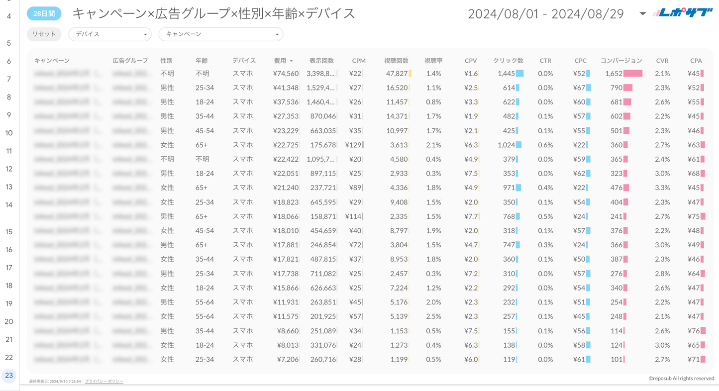Click the clicks value 1,445

(506, 74)
